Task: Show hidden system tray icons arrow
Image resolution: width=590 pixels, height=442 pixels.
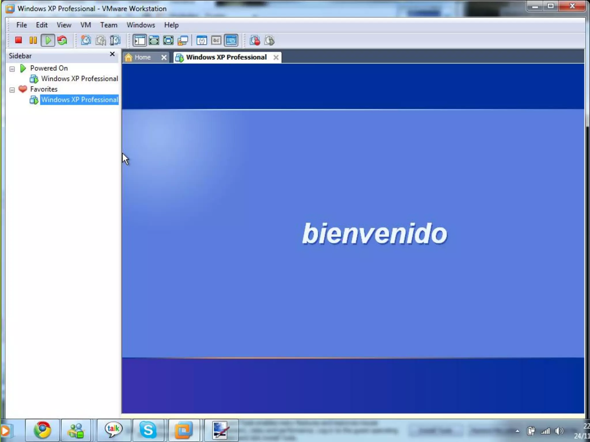Action: [x=517, y=431]
